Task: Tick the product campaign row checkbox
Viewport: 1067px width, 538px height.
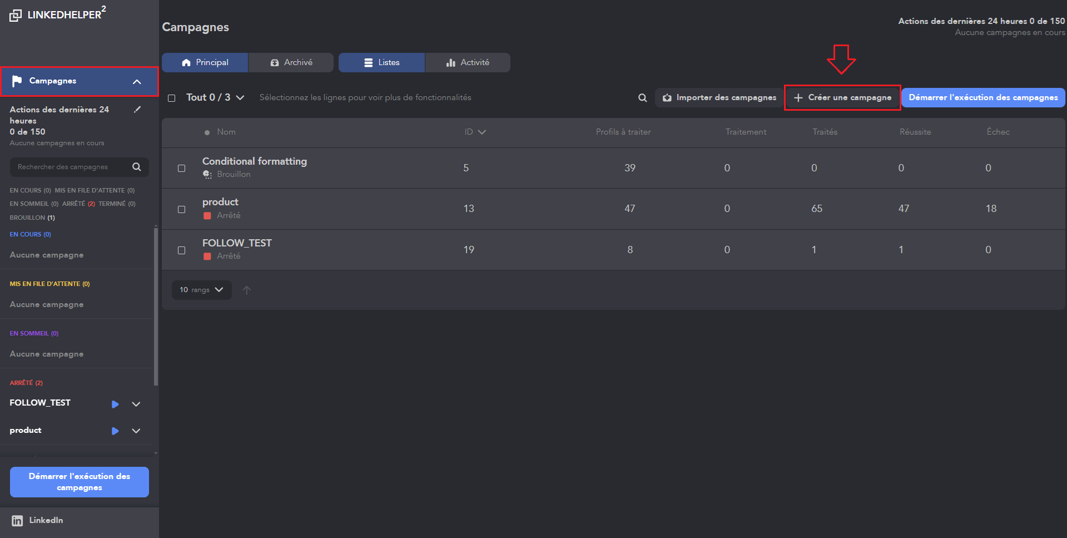Action: click(181, 209)
